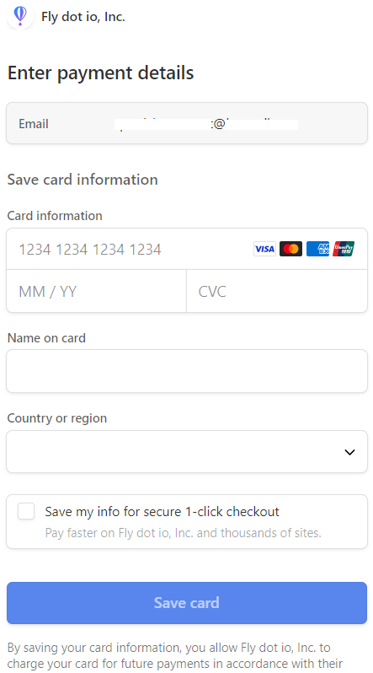Click the Email field
This screenshot has height=673, width=373.
187,123
